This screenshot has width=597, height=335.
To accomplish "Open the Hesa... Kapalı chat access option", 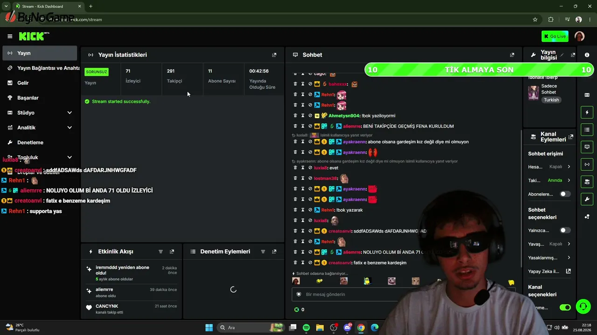I will click(x=549, y=167).
